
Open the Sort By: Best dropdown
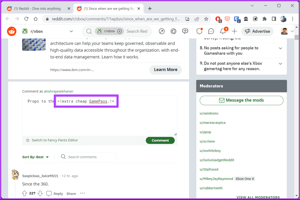click(35, 157)
